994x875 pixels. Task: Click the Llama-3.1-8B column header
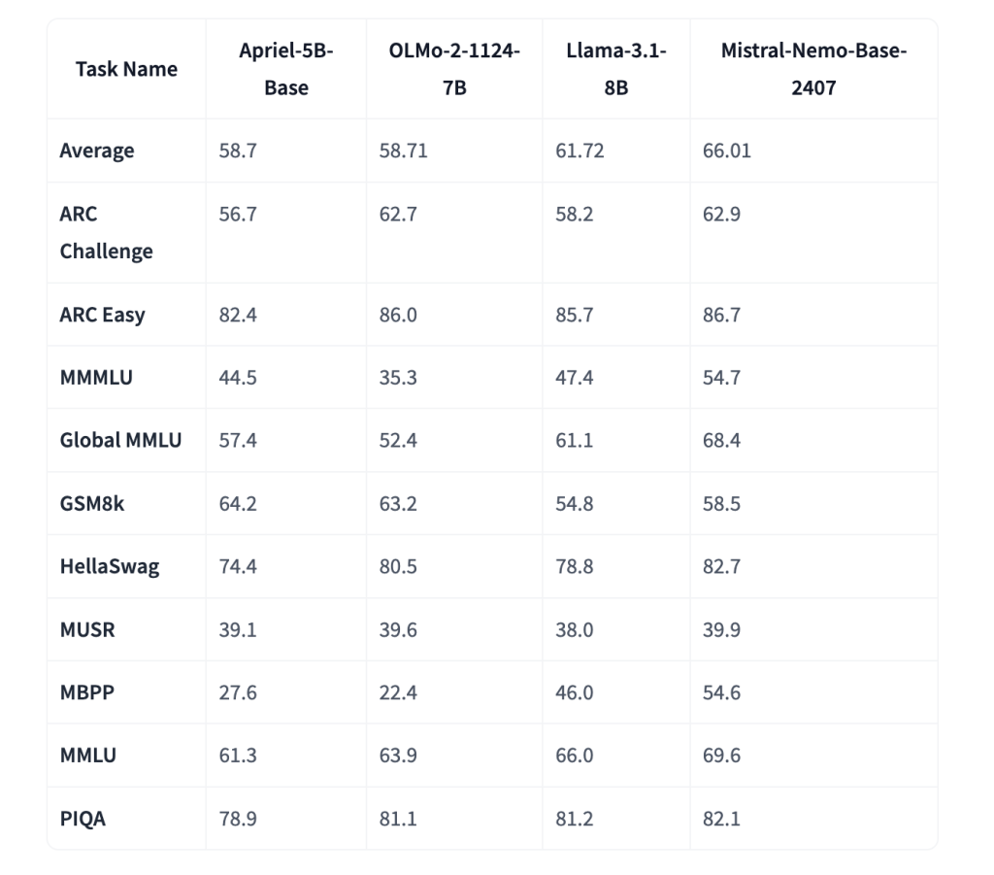click(616, 69)
